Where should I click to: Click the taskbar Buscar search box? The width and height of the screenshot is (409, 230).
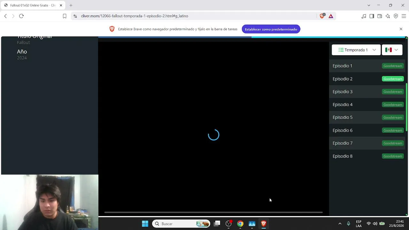(x=181, y=224)
